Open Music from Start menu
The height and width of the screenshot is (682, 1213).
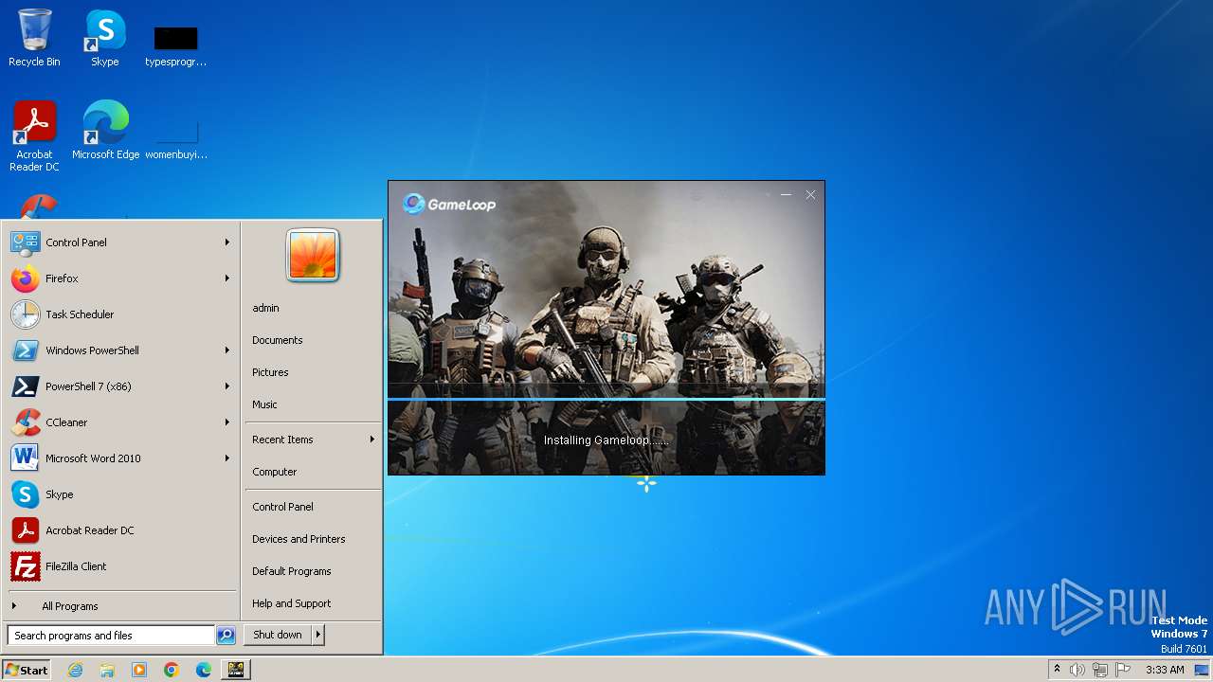coord(313,404)
